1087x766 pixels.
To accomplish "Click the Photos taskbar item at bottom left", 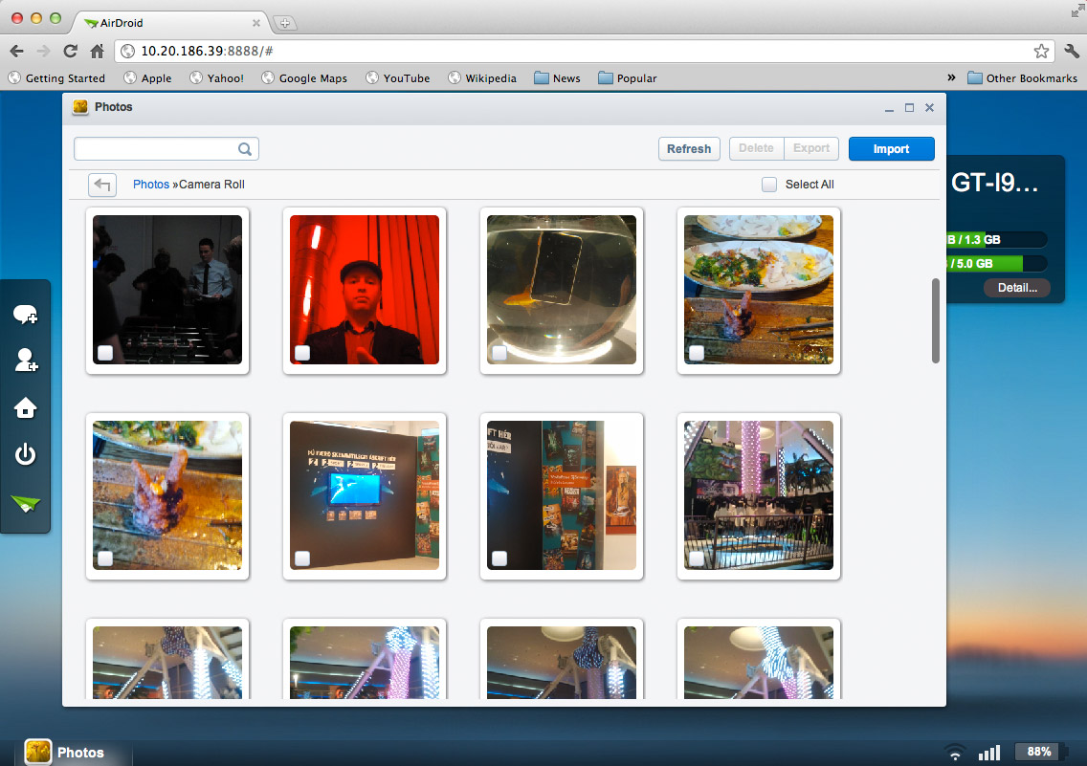I will pos(67,752).
